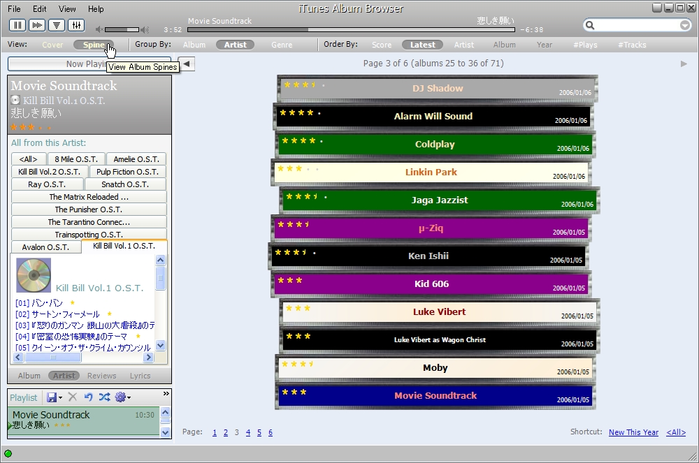Image resolution: width=699 pixels, height=463 pixels.
Task: Click the track list scroll up arrow
Action: pos(161,260)
